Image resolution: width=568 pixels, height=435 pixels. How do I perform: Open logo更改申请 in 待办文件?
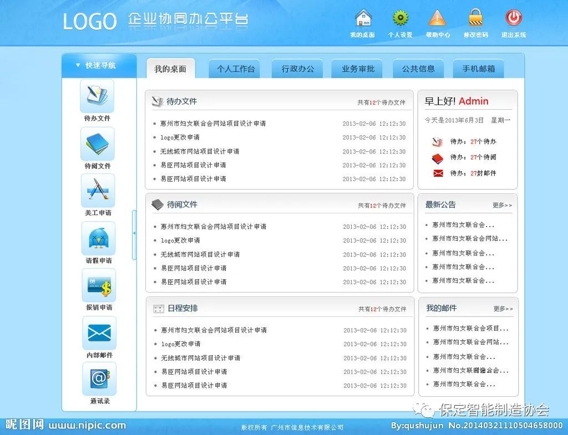pyautogui.click(x=180, y=137)
